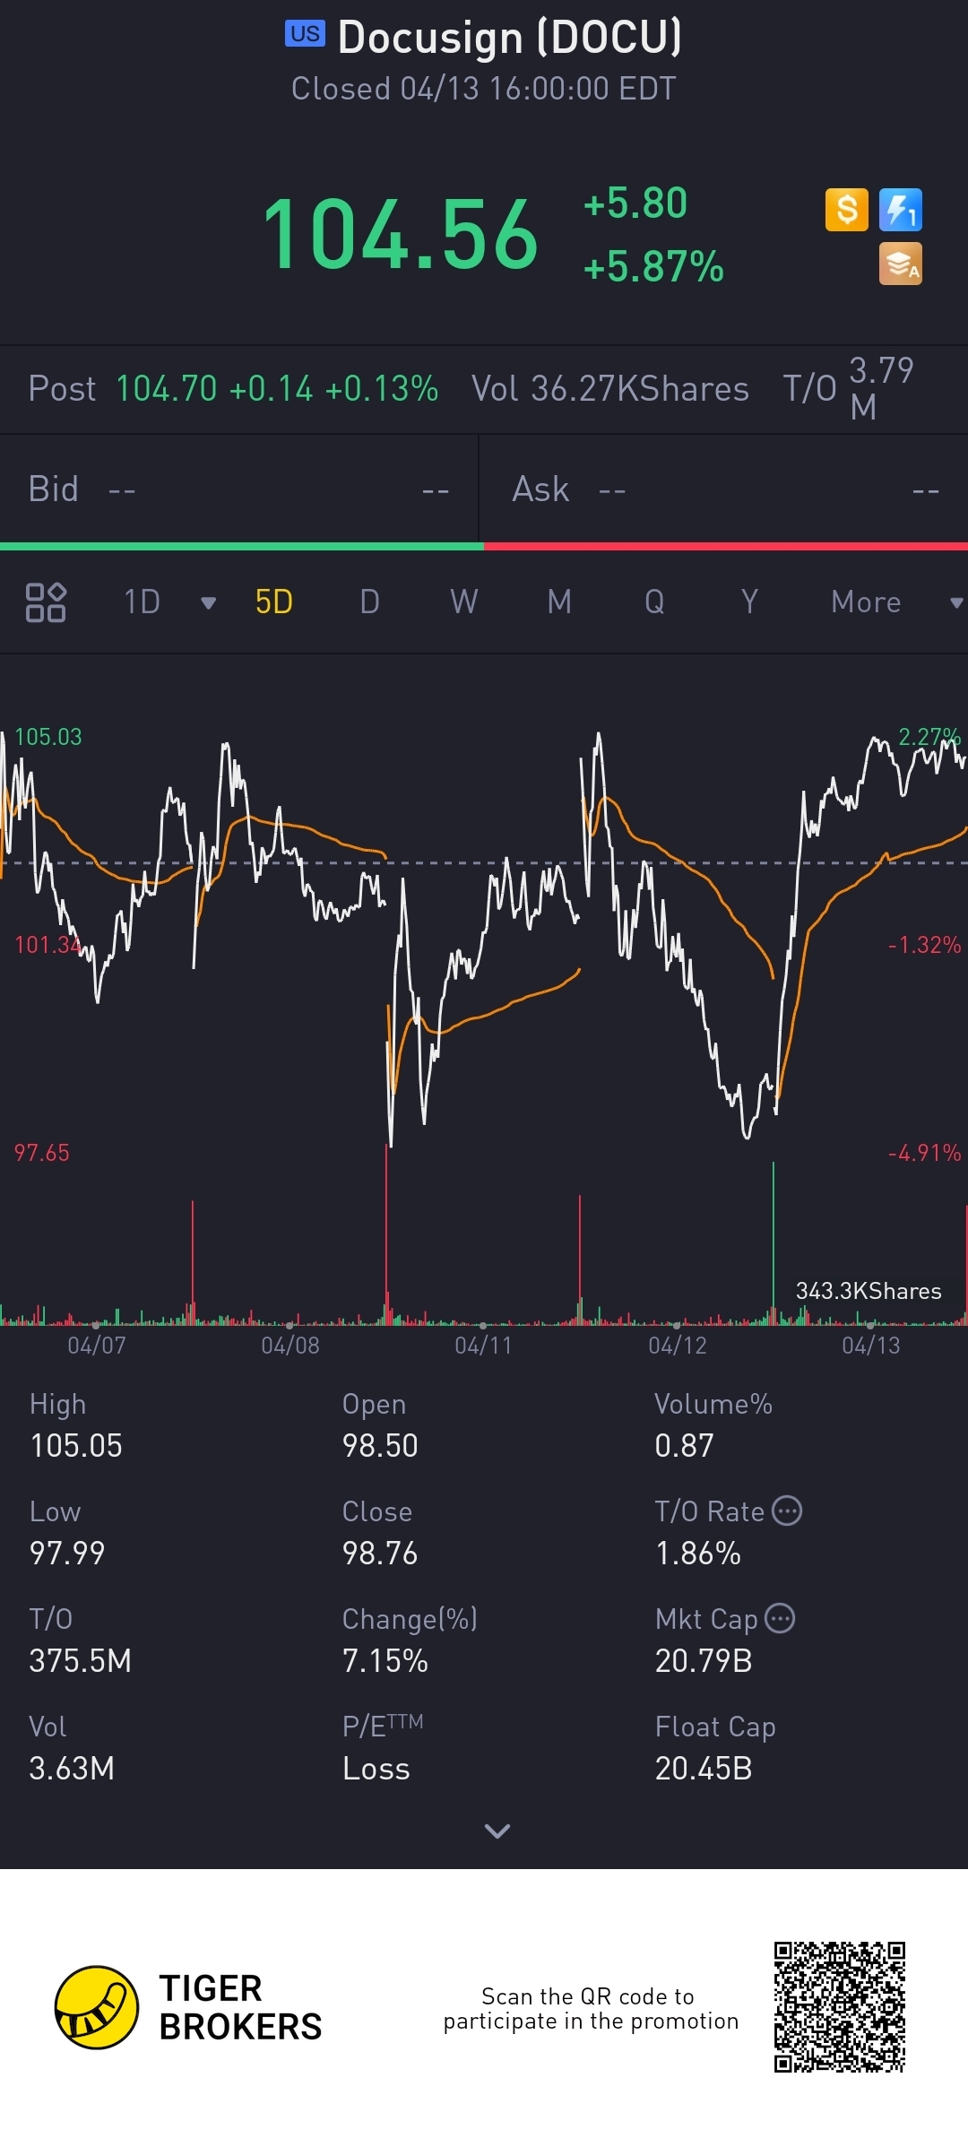
Task: Tap the 343.3KShares volume label
Action: [x=869, y=1291]
